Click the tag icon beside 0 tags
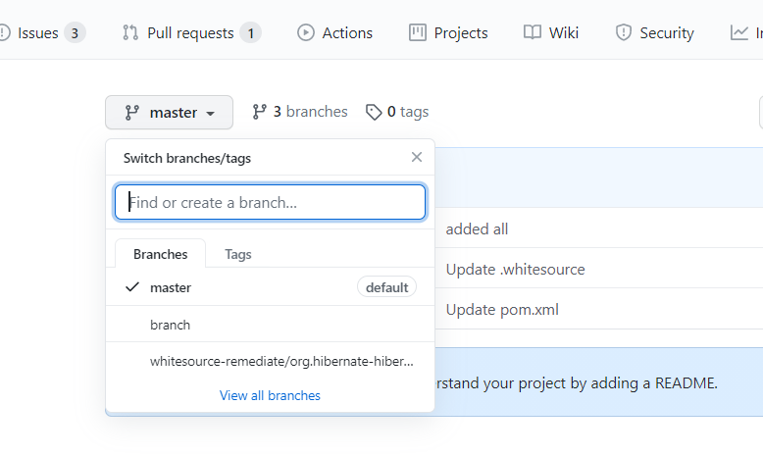Image resolution: width=763 pixels, height=456 pixels. click(374, 112)
